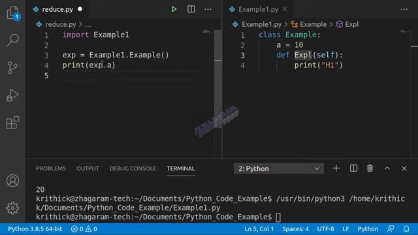The width and height of the screenshot is (418, 235).
Task: Open the feedback icon in status bar
Action: (x=391, y=229)
